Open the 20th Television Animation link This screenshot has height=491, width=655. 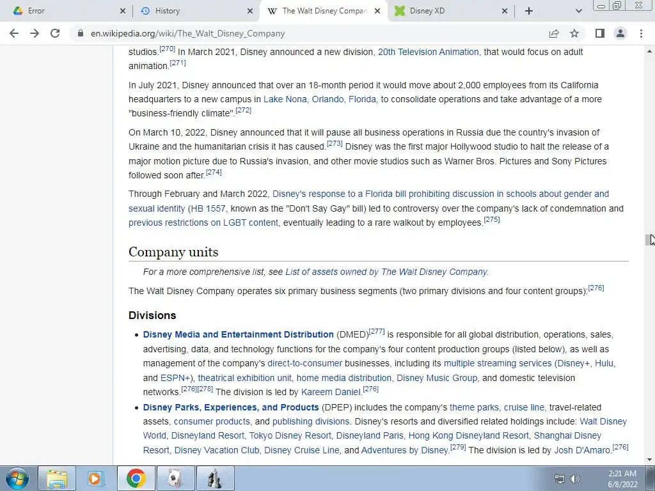point(428,52)
